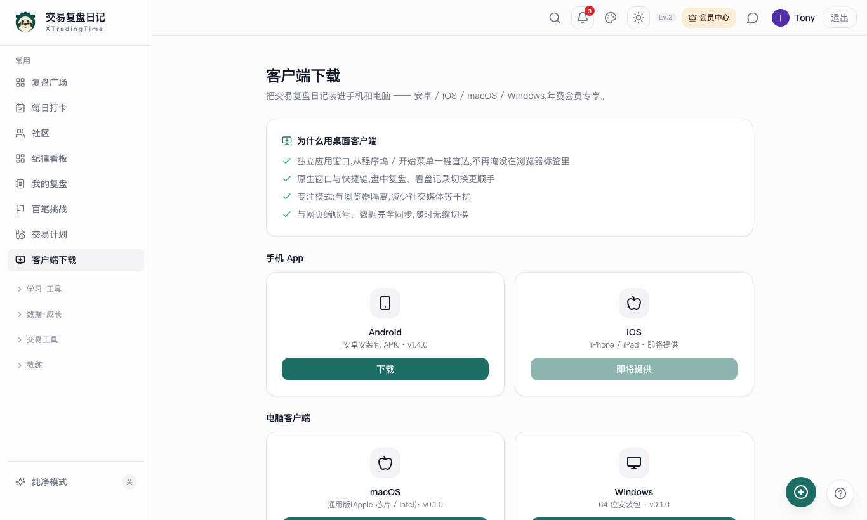Click the 纯净模式 label
The width and height of the screenshot is (867, 520).
50,482
